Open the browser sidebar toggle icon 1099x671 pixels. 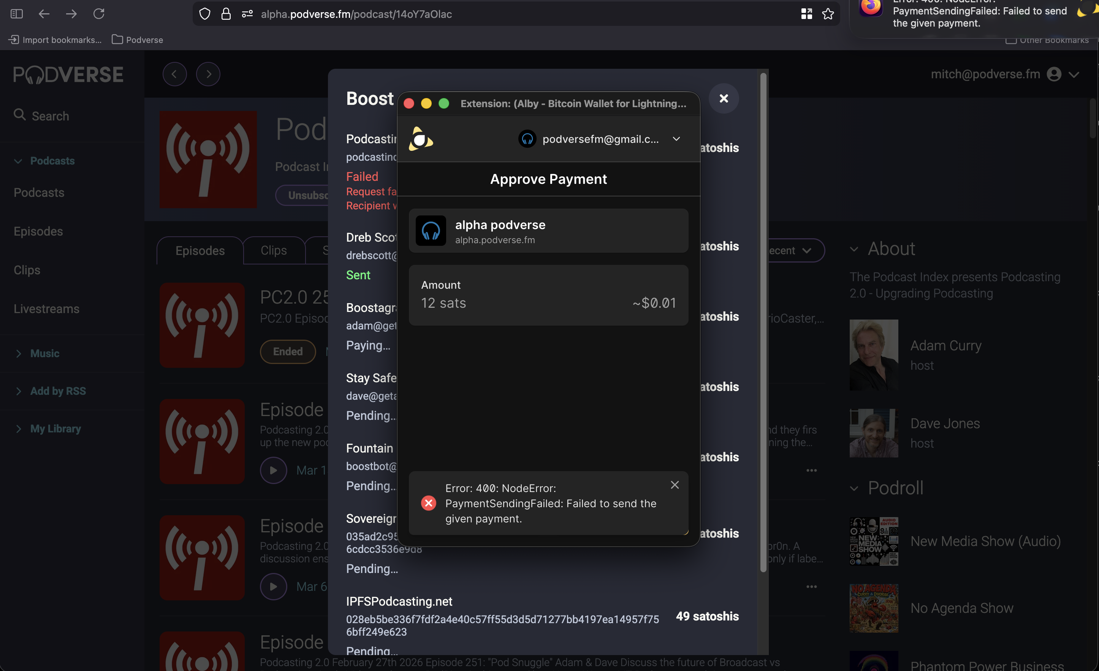[16, 14]
